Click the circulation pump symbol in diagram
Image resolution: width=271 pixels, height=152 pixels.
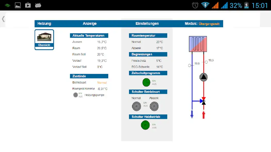pos(204,77)
